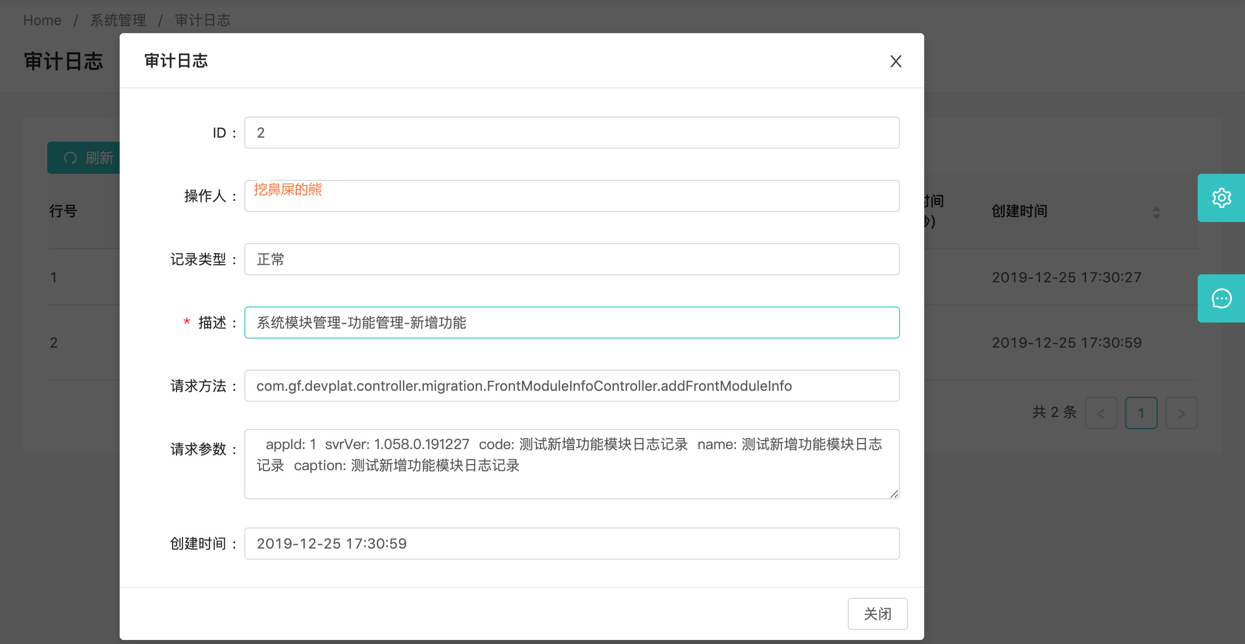Close the audit log dialog with X

pyautogui.click(x=896, y=61)
